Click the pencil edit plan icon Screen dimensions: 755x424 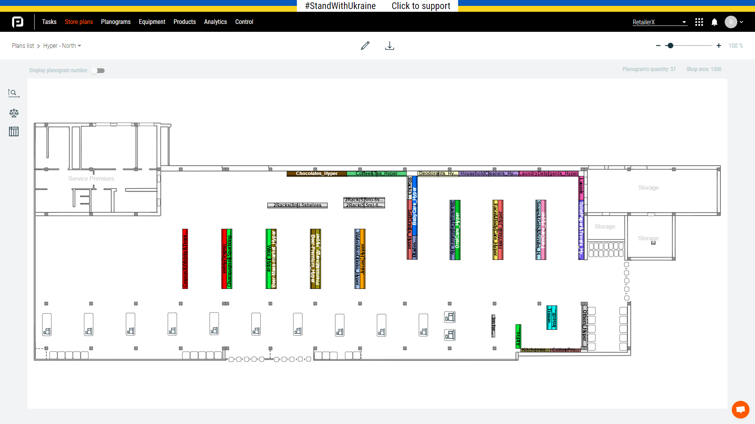365,46
